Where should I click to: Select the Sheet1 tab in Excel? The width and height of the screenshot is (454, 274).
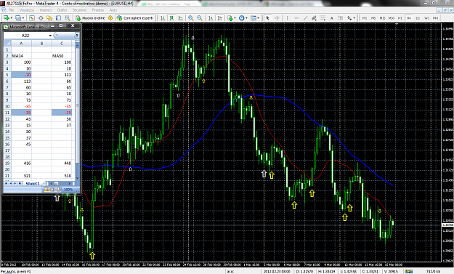(x=32, y=184)
